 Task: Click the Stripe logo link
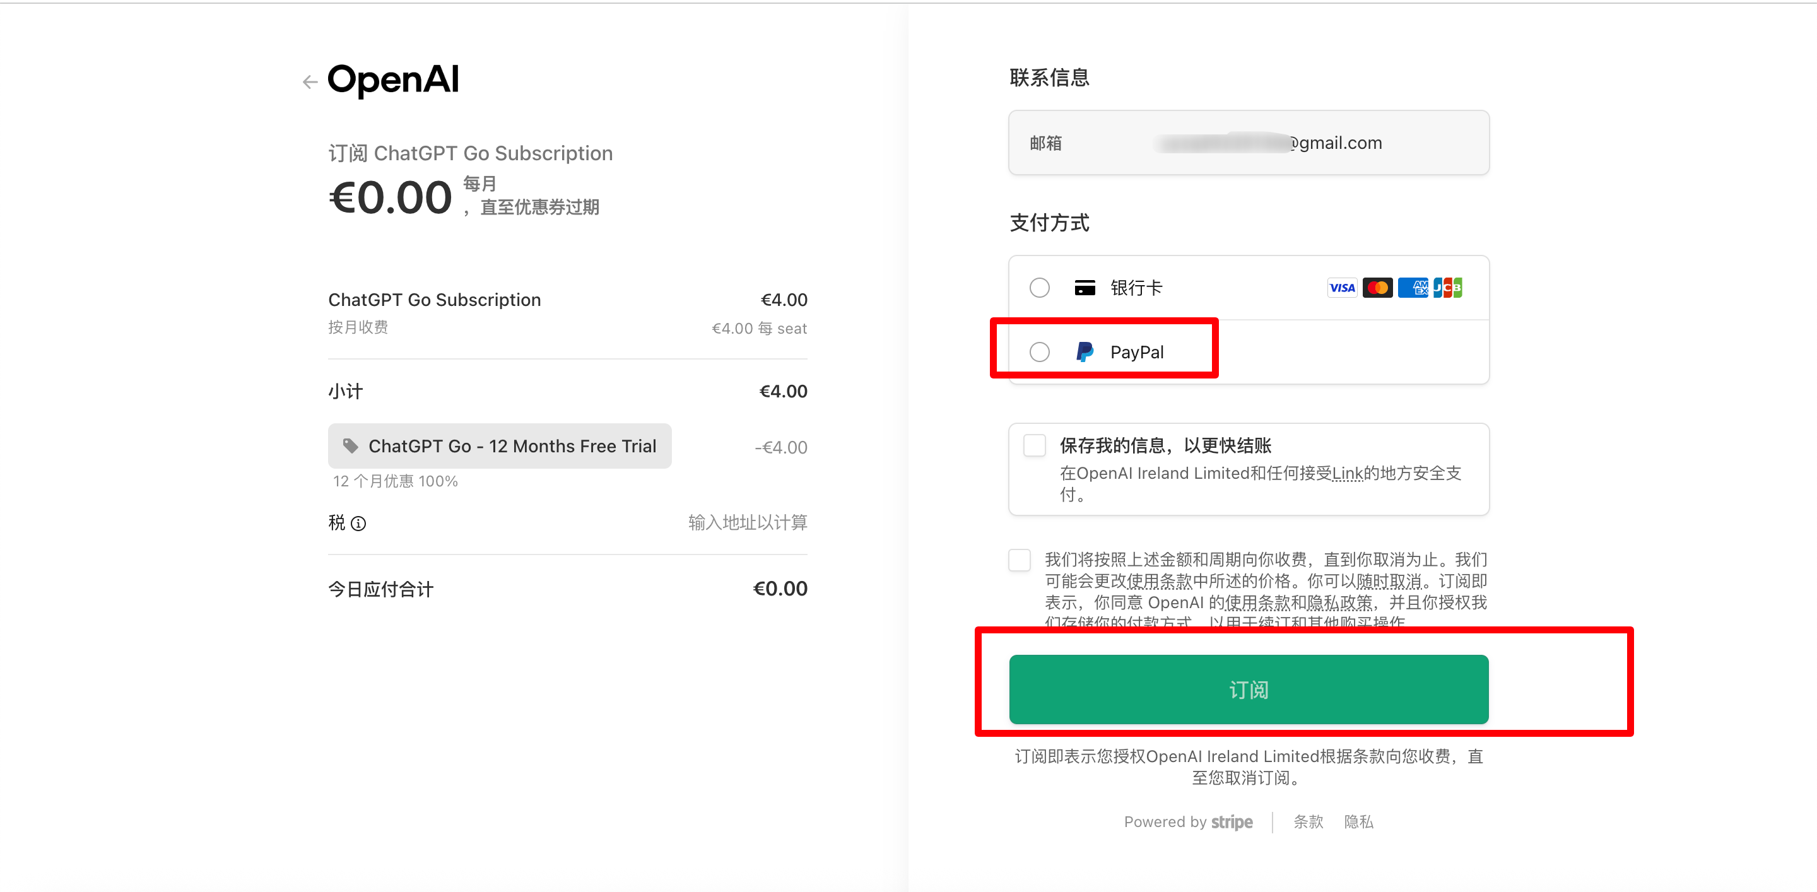1232,822
